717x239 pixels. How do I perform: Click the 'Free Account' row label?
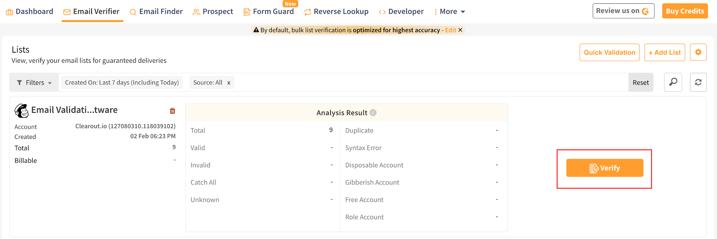pyautogui.click(x=364, y=200)
